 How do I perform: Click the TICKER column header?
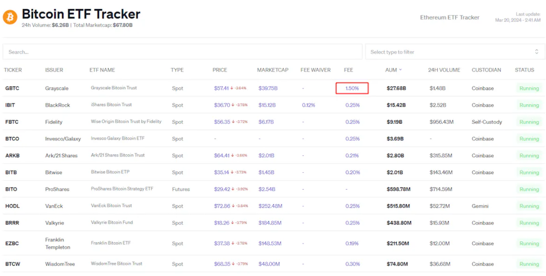[13, 70]
